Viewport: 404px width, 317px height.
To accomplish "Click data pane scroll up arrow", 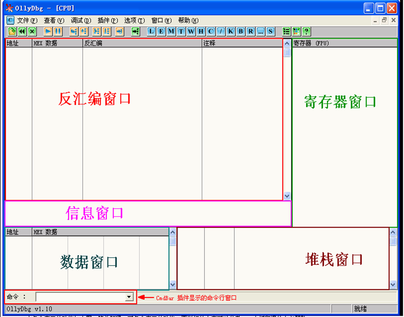I will tap(173, 232).
